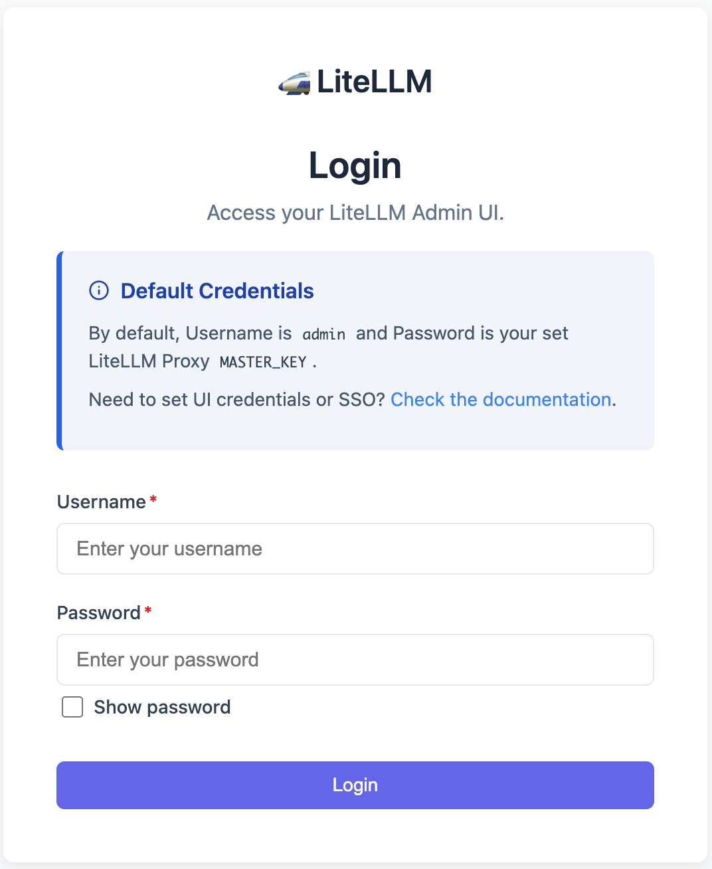Viewport: 712px width, 869px height.
Task: Click the "By default, Username is" text
Action: click(190, 333)
